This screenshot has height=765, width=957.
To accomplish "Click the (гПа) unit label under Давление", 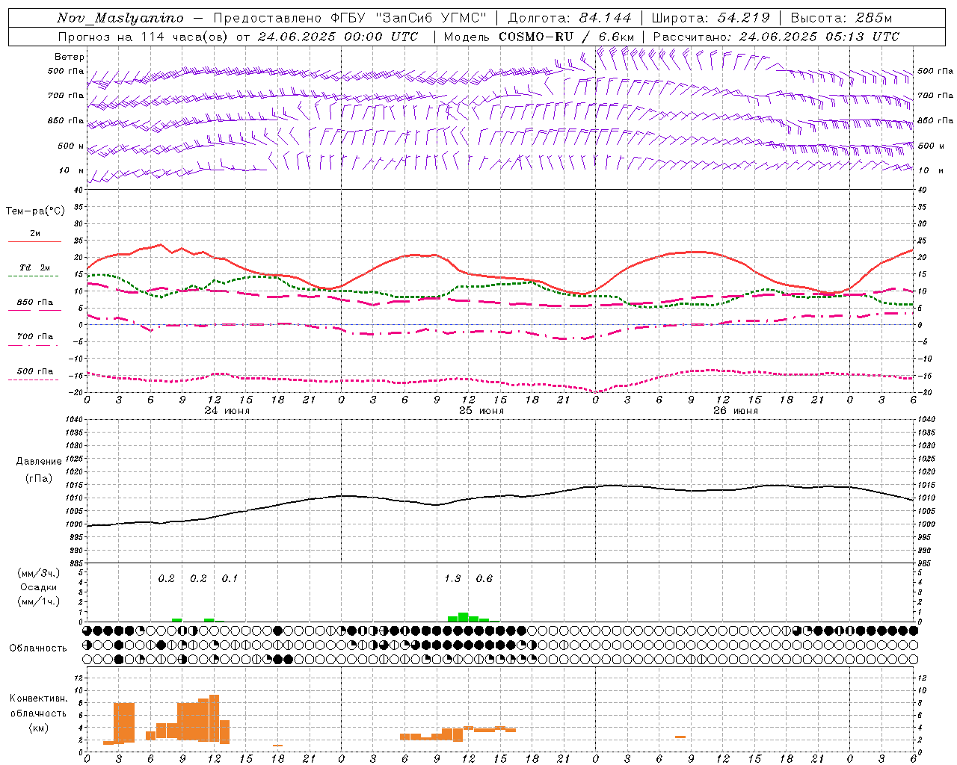I will pyautogui.click(x=39, y=479).
